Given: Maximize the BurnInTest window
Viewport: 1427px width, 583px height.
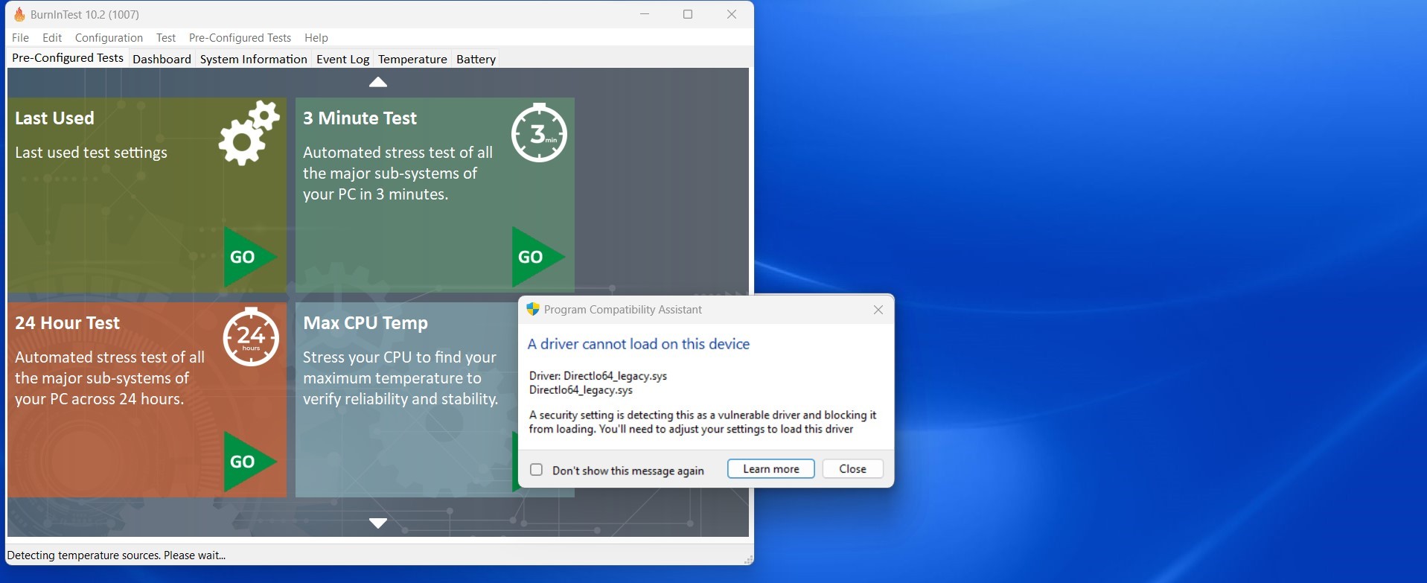Looking at the screenshot, I should (x=688, y=14).
